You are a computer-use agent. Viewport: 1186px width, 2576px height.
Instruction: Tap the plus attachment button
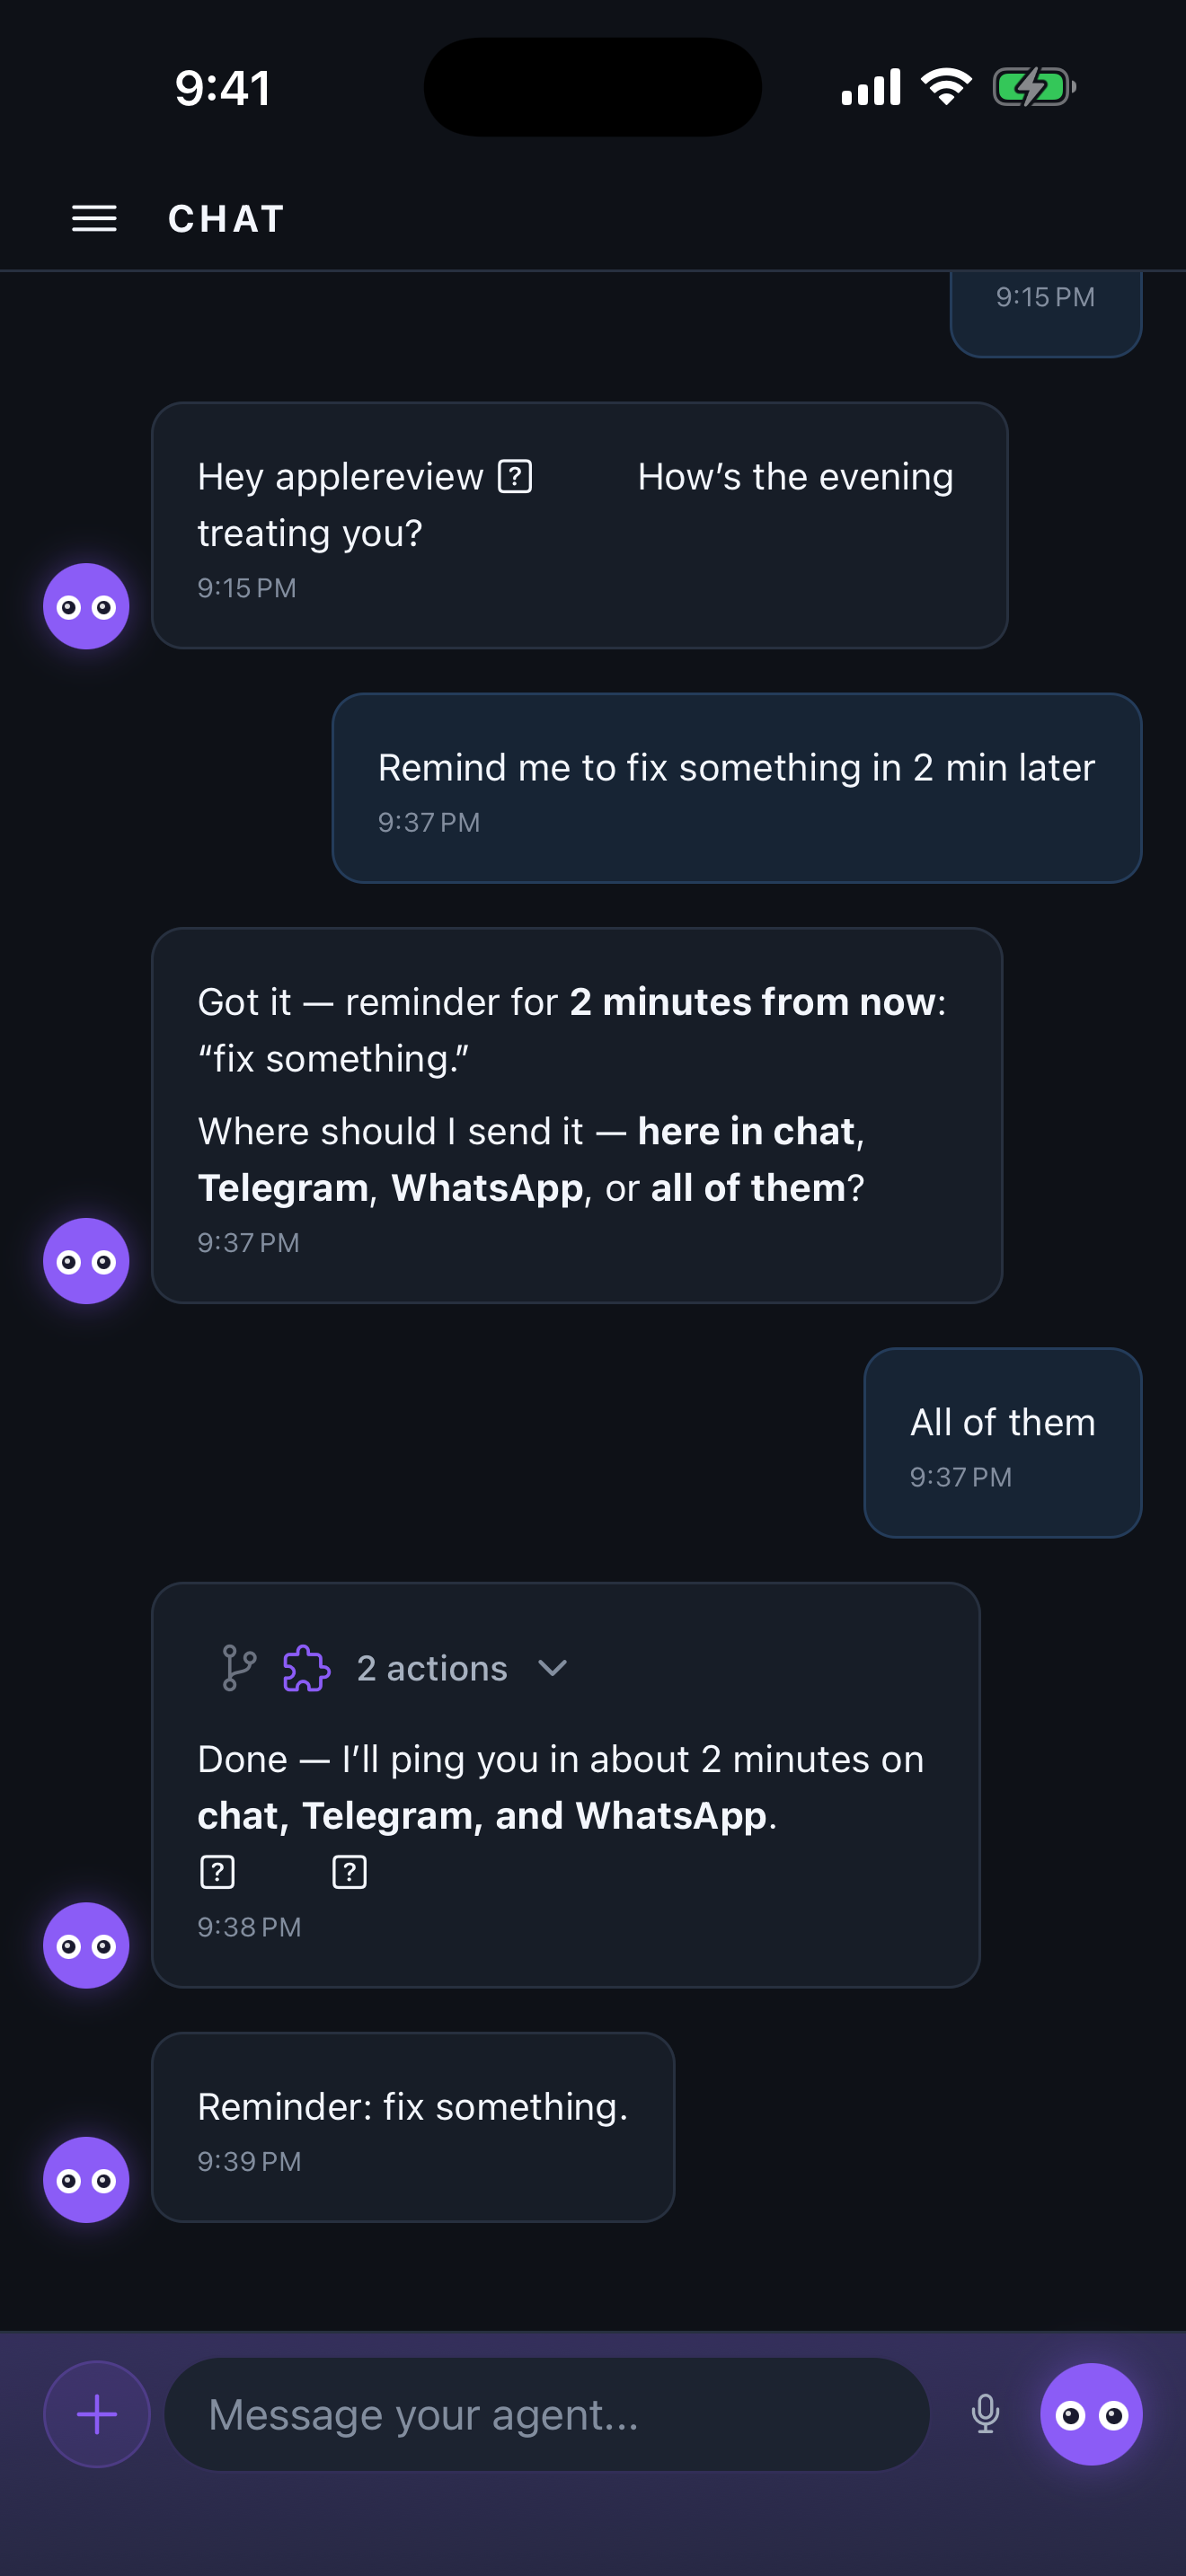pos(97,2414)
